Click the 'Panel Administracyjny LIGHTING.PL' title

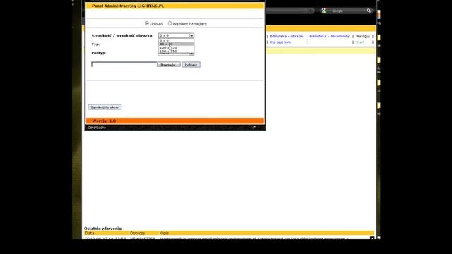[128, 6]
